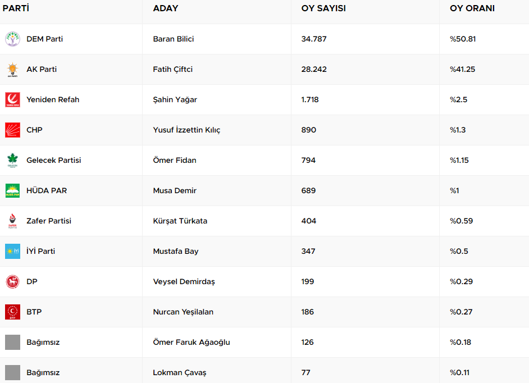Click the Zafer Partisi logo icon

12,221
